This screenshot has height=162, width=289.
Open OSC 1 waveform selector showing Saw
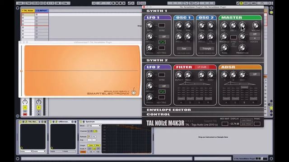(x=184, y=49)
